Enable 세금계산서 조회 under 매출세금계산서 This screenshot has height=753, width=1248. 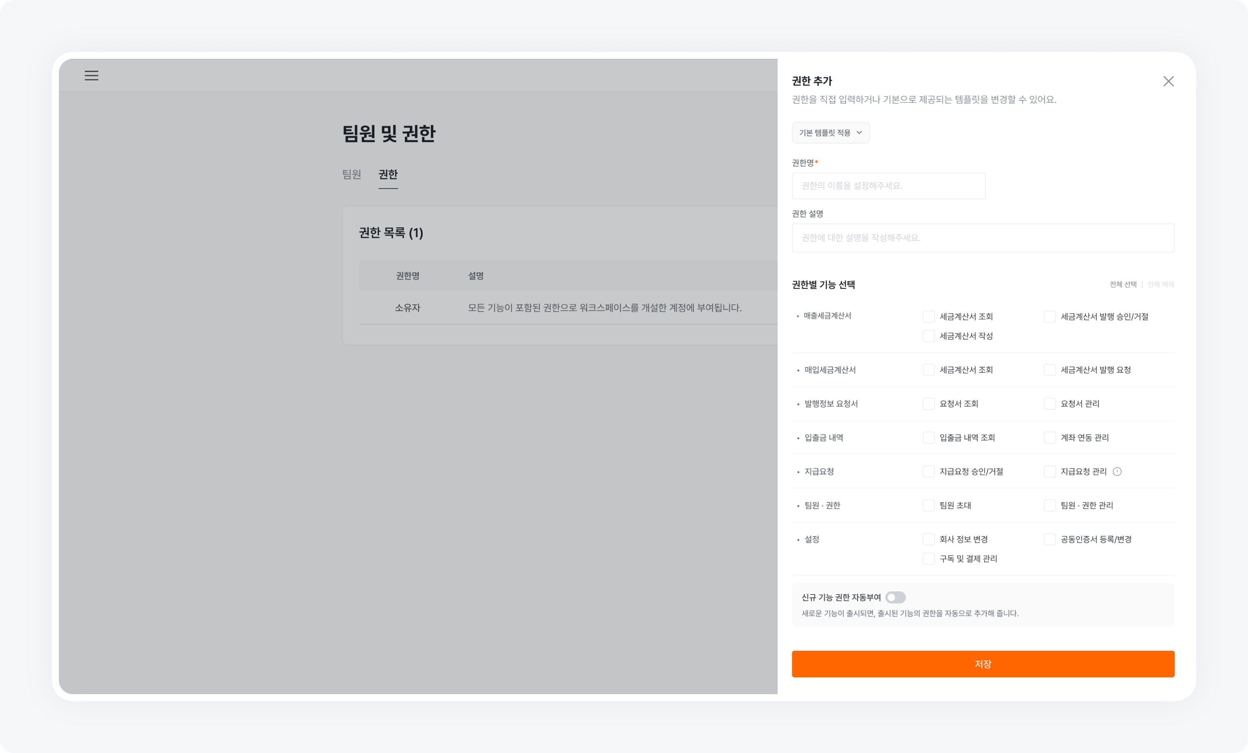click(x=929, y=316)
